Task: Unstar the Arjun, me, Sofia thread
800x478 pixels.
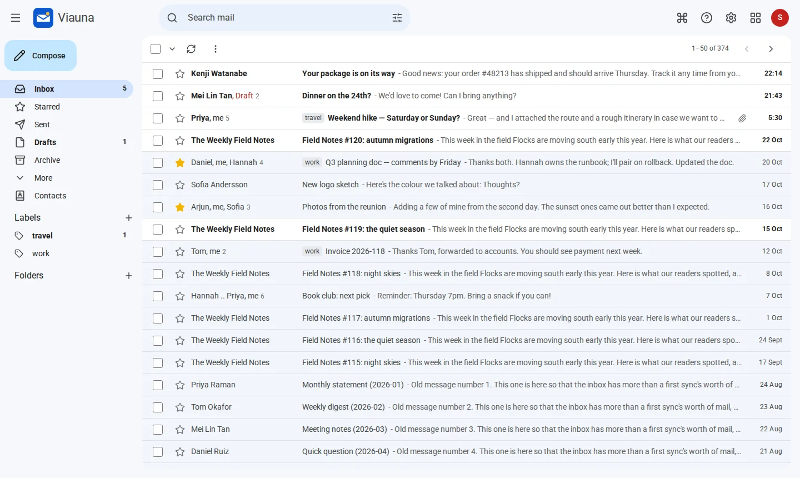Action: [x=180, y=207]
